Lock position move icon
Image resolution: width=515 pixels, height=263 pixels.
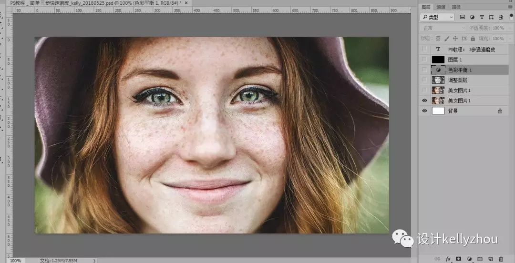pyautogui.click(x=455, y=39)
